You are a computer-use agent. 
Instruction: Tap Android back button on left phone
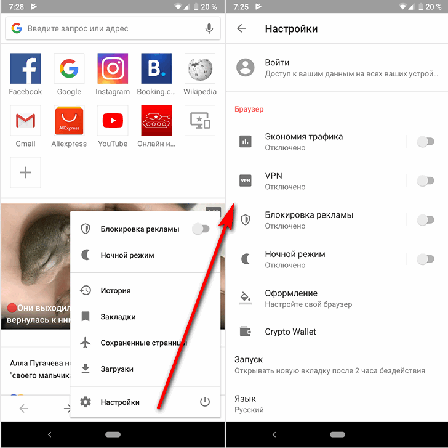click(x=49, y=434)
